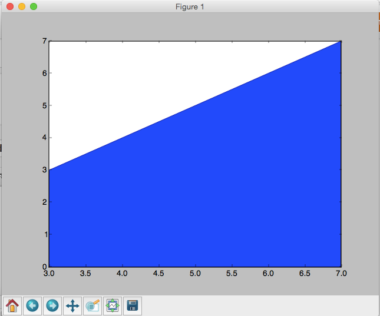Image resolution: width=380 pixels, height=316 pixels.
Task: Click y-axis tick label 0
Action: tap(44, 267)
